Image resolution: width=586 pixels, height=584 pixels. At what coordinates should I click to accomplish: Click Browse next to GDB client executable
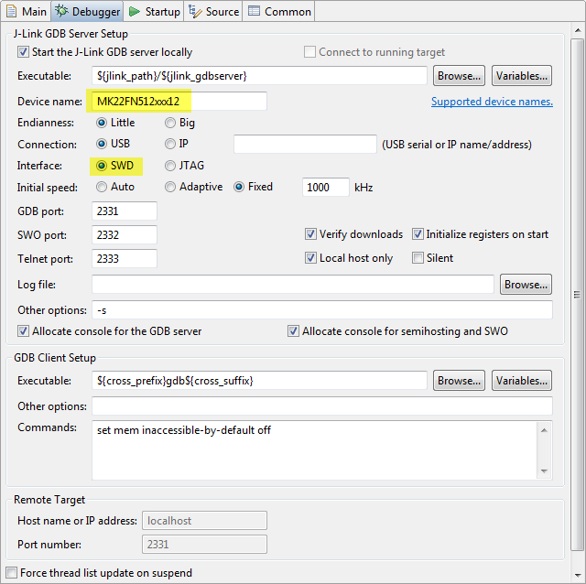tap(459, 381)
